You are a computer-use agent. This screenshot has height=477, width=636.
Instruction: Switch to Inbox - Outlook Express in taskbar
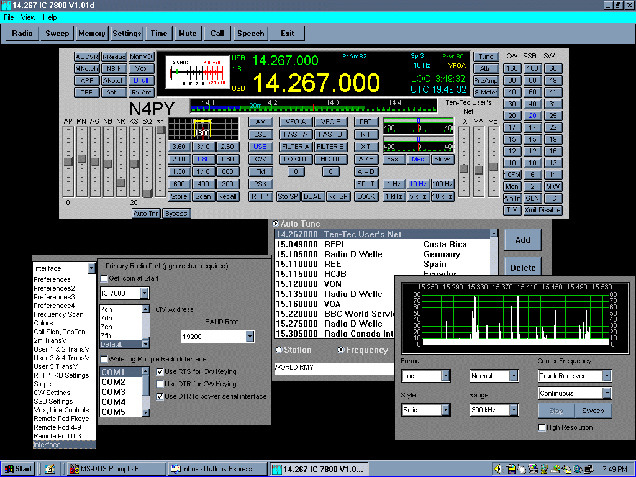click(217, 469)
